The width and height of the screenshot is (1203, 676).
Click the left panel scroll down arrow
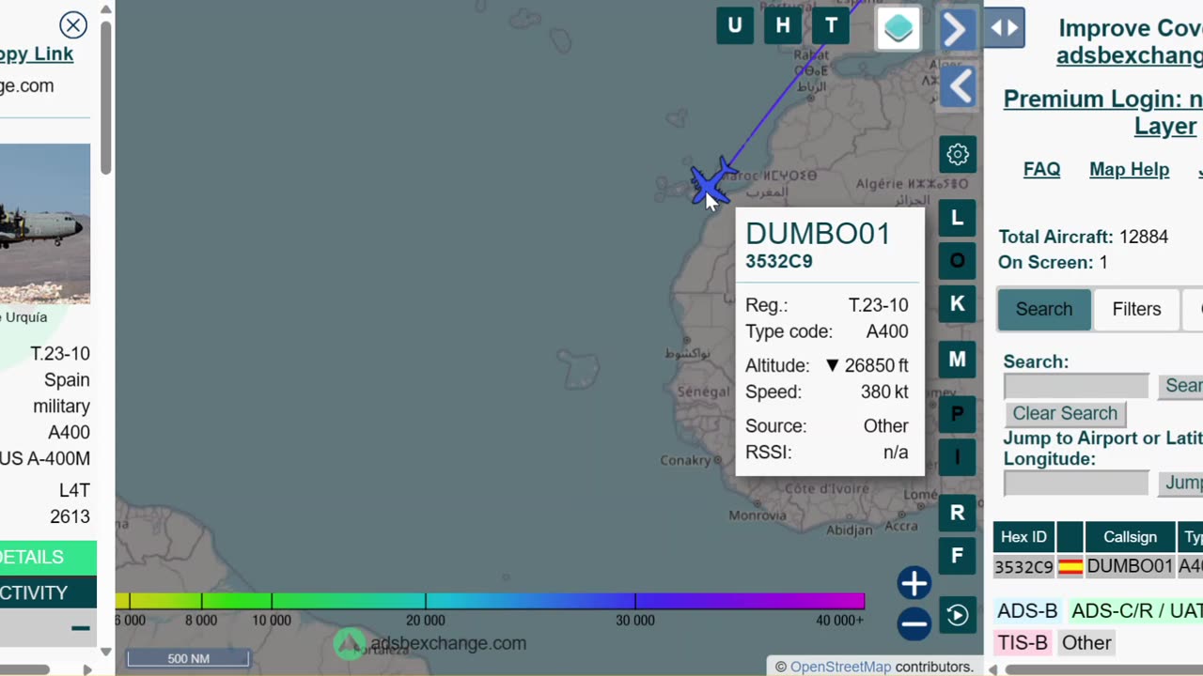[x=105, y=652]
